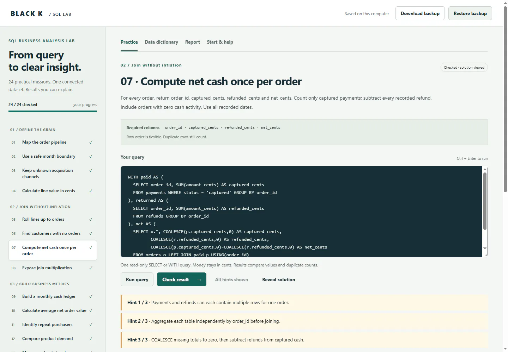Click the checkmark beside Roll lines up to orders
This screenshot has width=508, height=352.
(x=91, y=219)
